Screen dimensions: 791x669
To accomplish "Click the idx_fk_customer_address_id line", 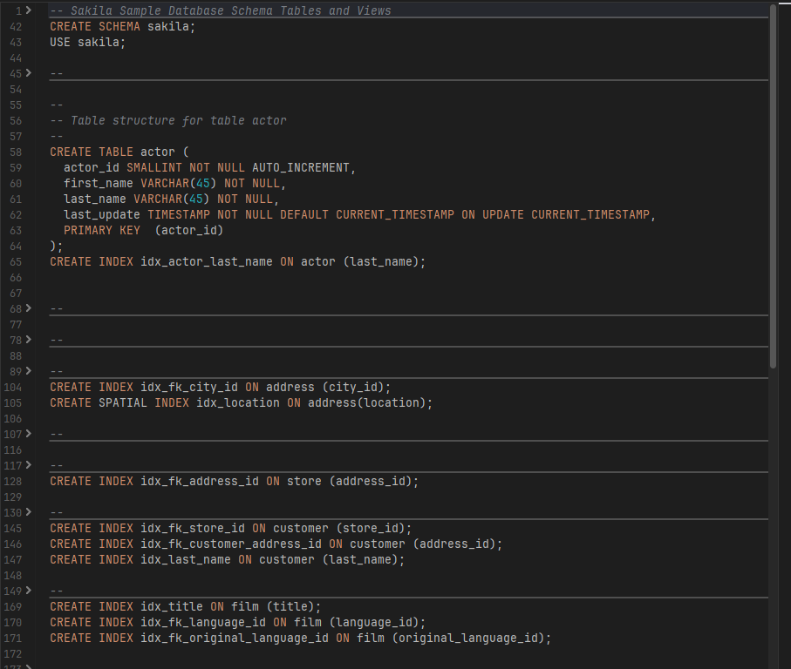I will [x=276, y=544].
